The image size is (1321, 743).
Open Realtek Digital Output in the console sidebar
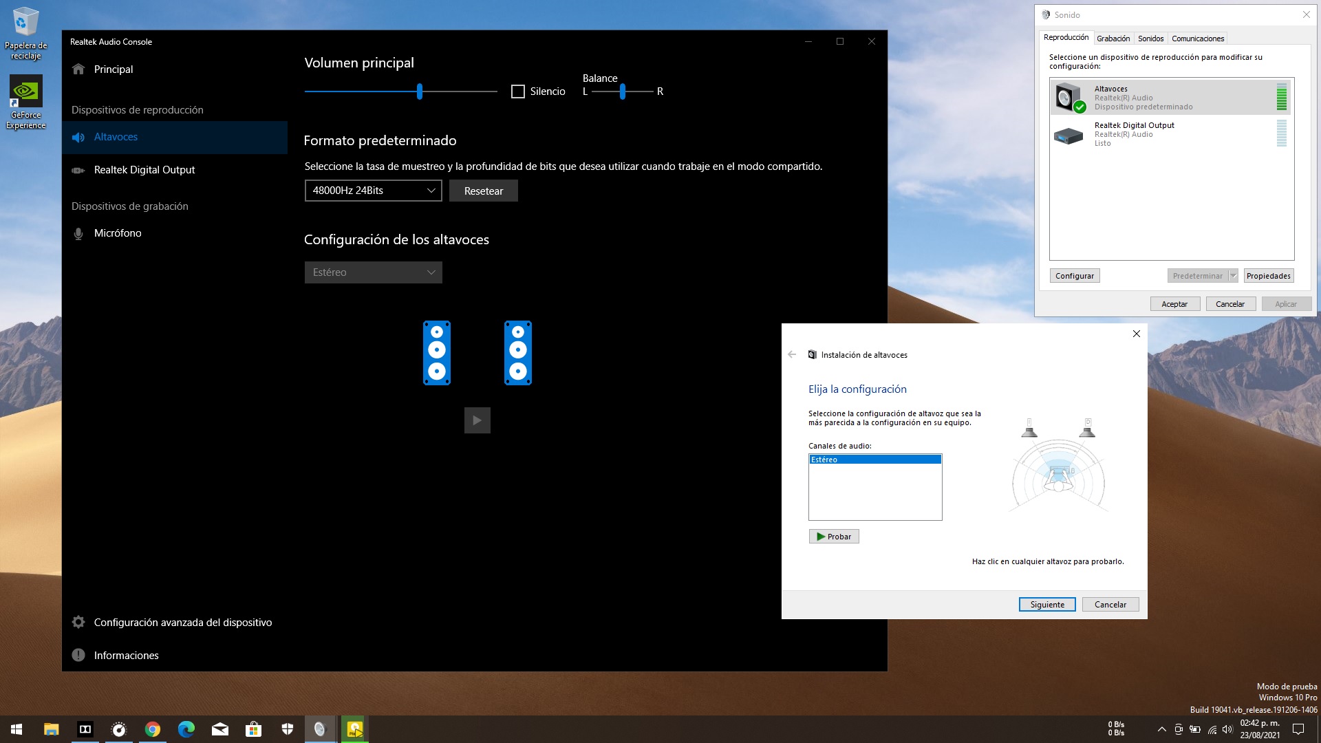(175, 170)
